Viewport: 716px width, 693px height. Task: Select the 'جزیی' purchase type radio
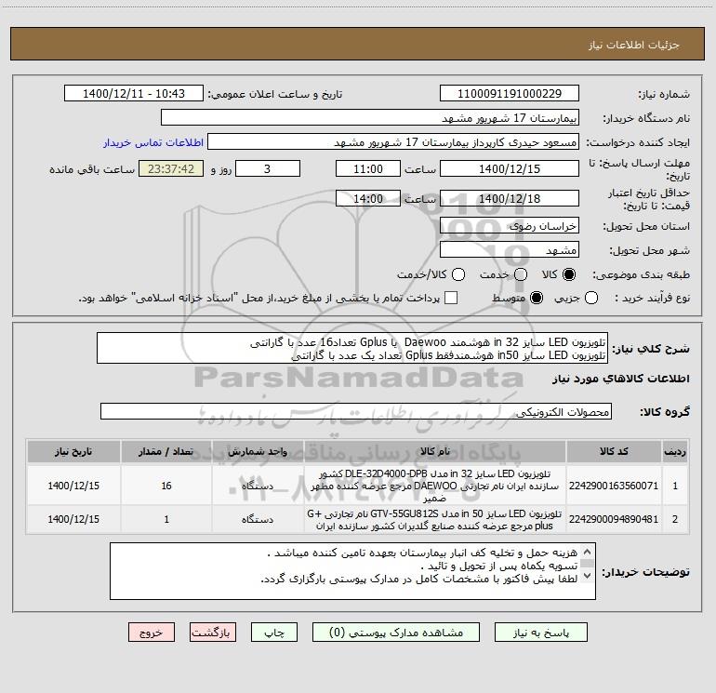point(591,298)
